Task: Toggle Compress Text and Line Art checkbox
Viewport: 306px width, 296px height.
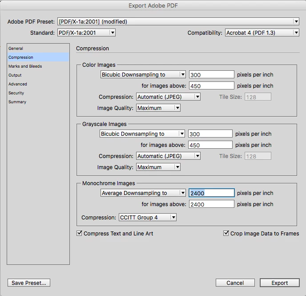Action: tap(79, 233)
